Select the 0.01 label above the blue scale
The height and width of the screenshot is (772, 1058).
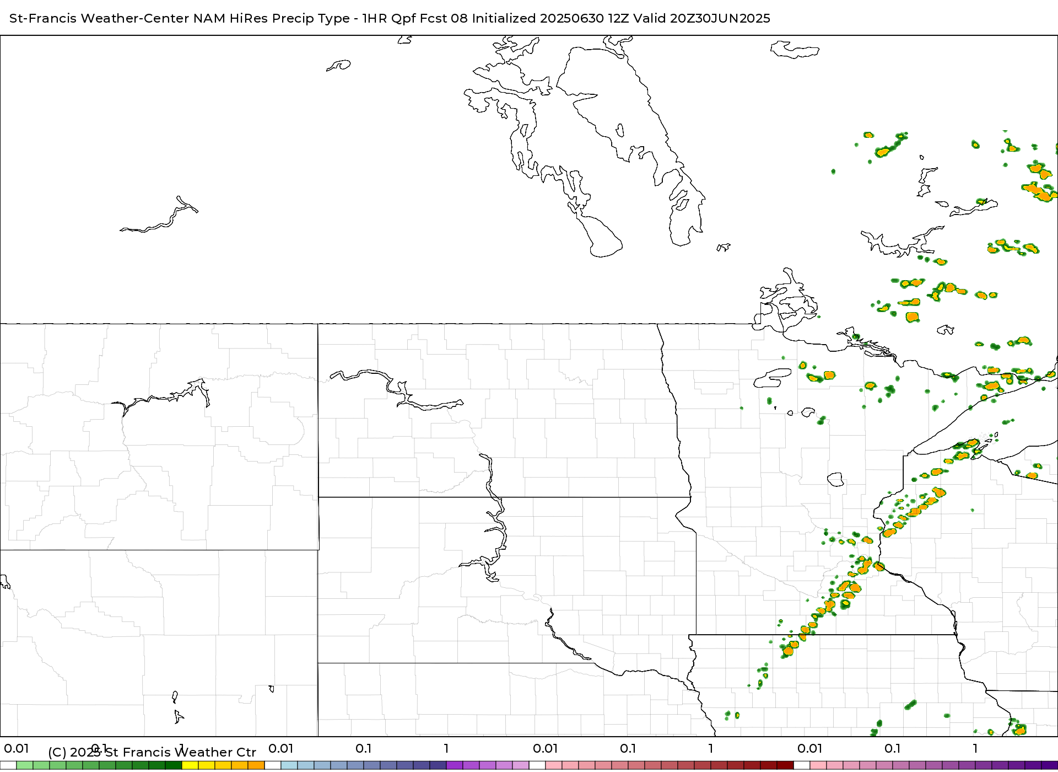coord(281,748)
